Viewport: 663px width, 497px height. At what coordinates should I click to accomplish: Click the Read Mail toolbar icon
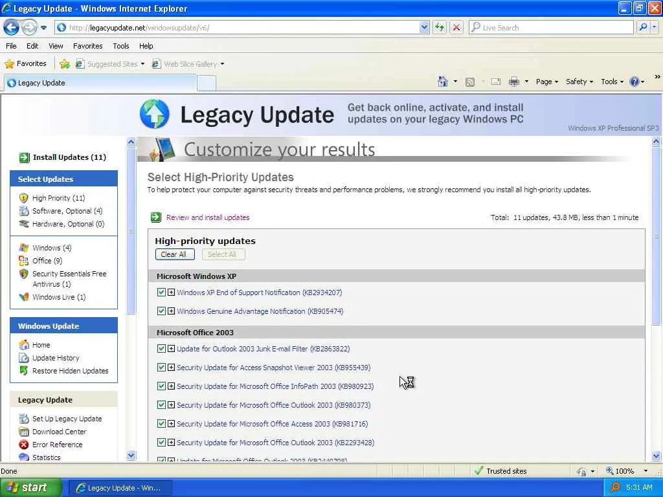pos(495,82)
